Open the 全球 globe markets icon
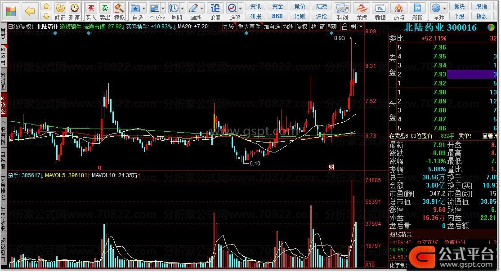This screenshot has height=272, width=501. pyautogui.click(x=436, y=8)
